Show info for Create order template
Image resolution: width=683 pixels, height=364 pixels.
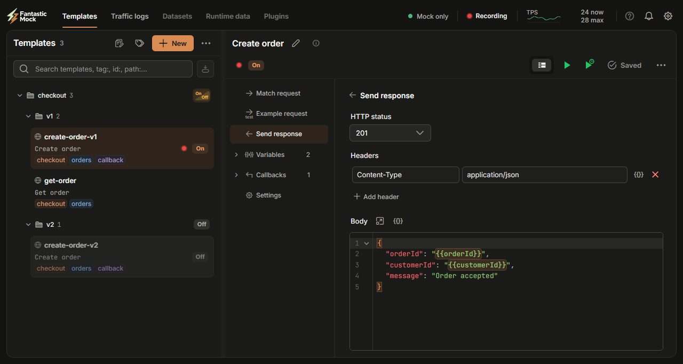(x=316, y=43)
